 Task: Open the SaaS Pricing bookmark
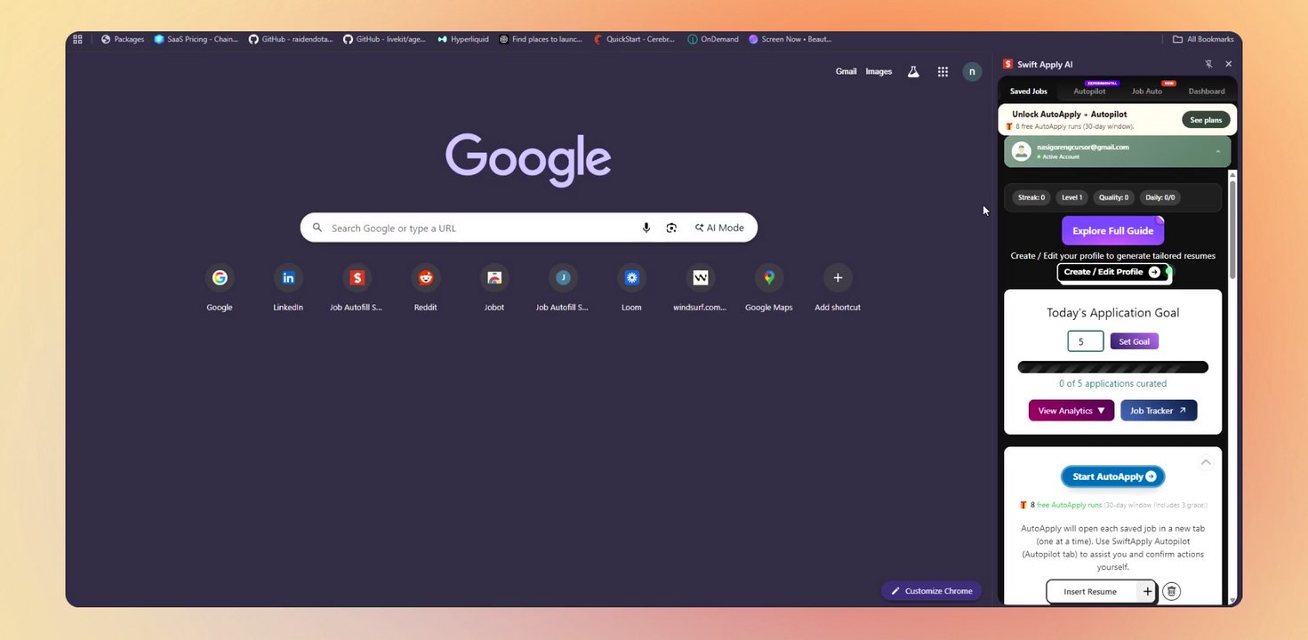196,39
